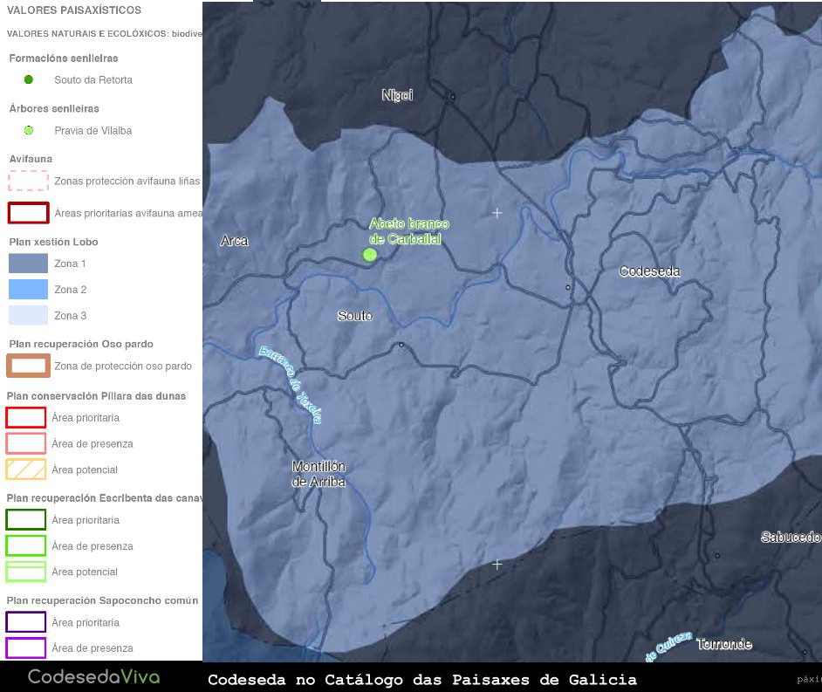822x692 pixels.
Task: Click the Zonas protección avifauna liñas text
Action: [x=127, y=181]
